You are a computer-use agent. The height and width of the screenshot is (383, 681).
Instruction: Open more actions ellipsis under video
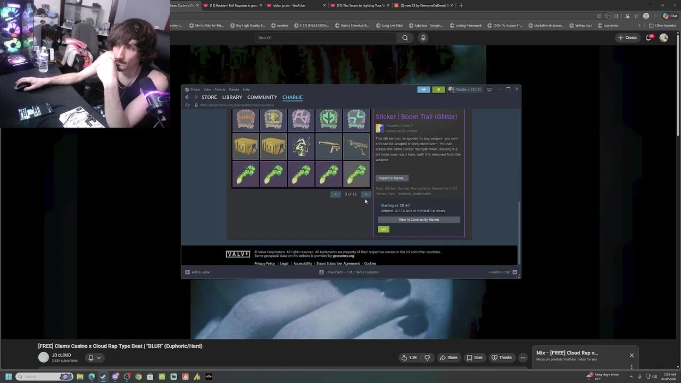523,357
